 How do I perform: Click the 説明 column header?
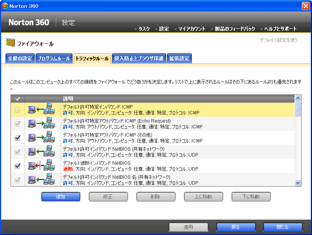(68, 99)
